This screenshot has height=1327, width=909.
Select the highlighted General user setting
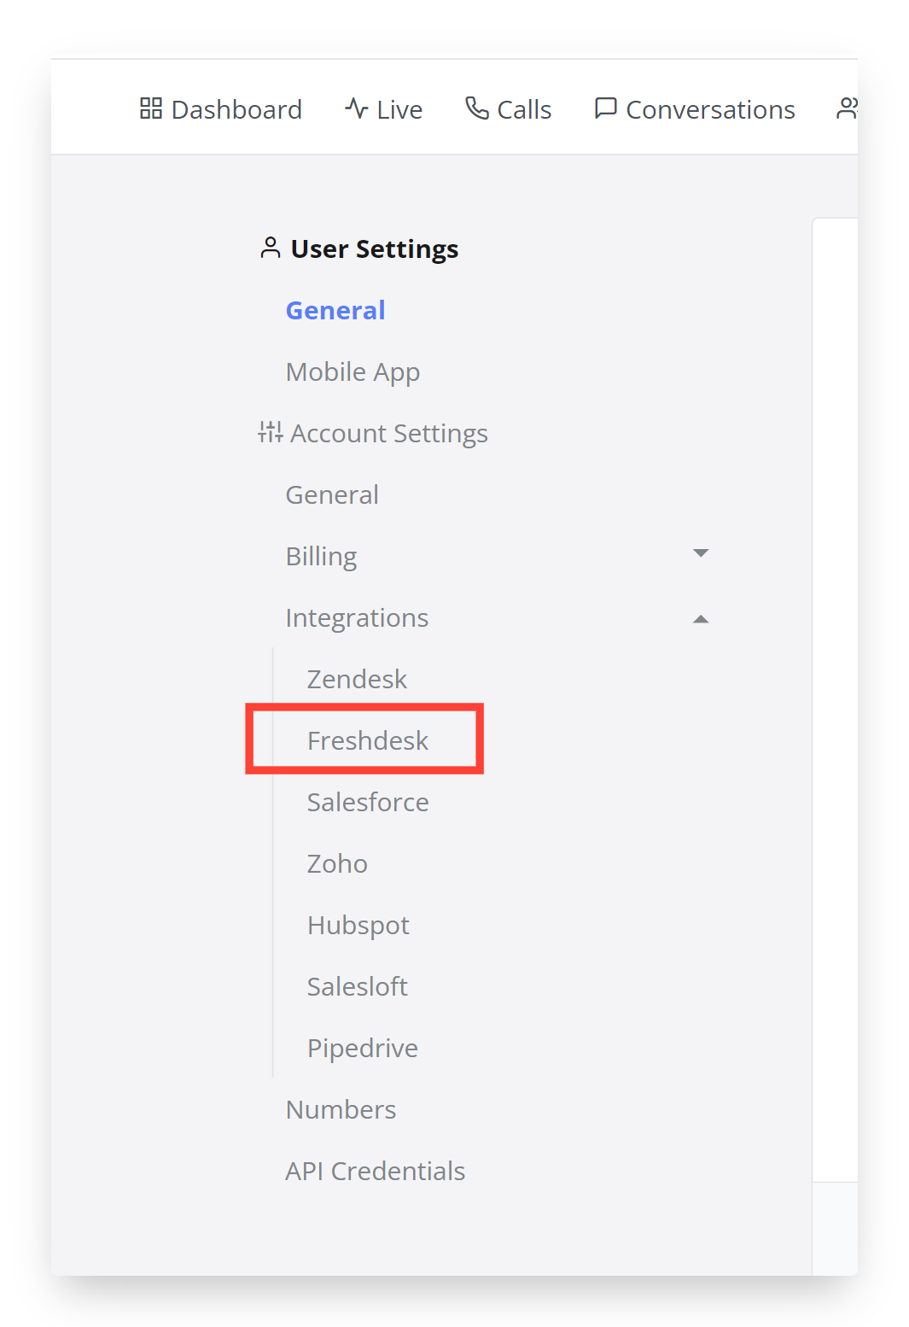335,310
